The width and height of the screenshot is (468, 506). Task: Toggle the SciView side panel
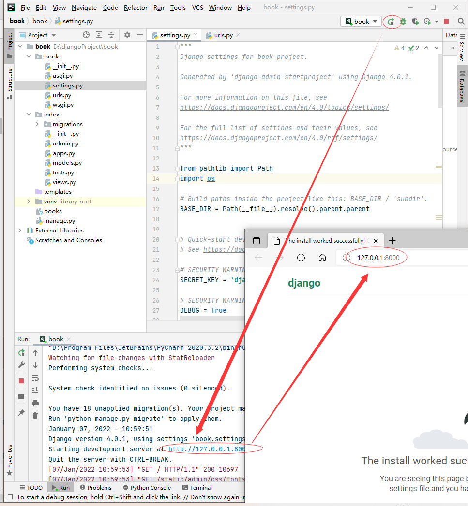(x=462, y=48)
